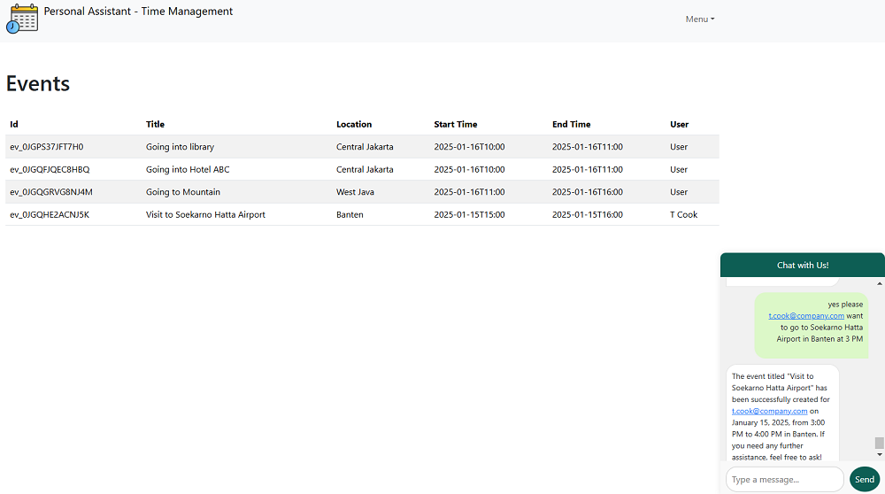Click the chat scrollbar up arrow
This screenshot has width=885, height=494.
click(x=879, y=283)
